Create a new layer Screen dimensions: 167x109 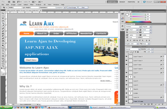coord(159,104)
